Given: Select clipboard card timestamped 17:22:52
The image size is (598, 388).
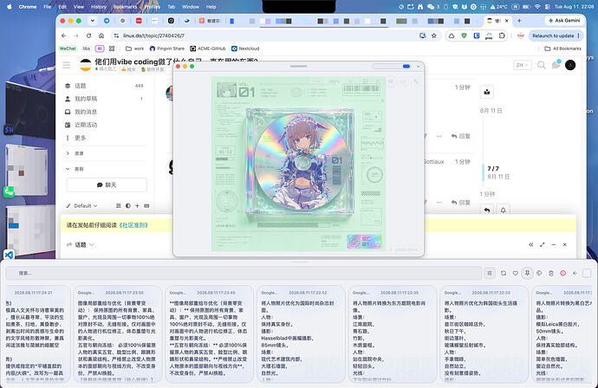Looking at the screenshot, I should coord(301,334).
